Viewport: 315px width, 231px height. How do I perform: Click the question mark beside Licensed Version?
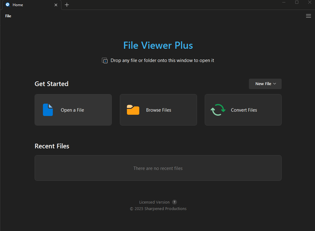point(174,202)
